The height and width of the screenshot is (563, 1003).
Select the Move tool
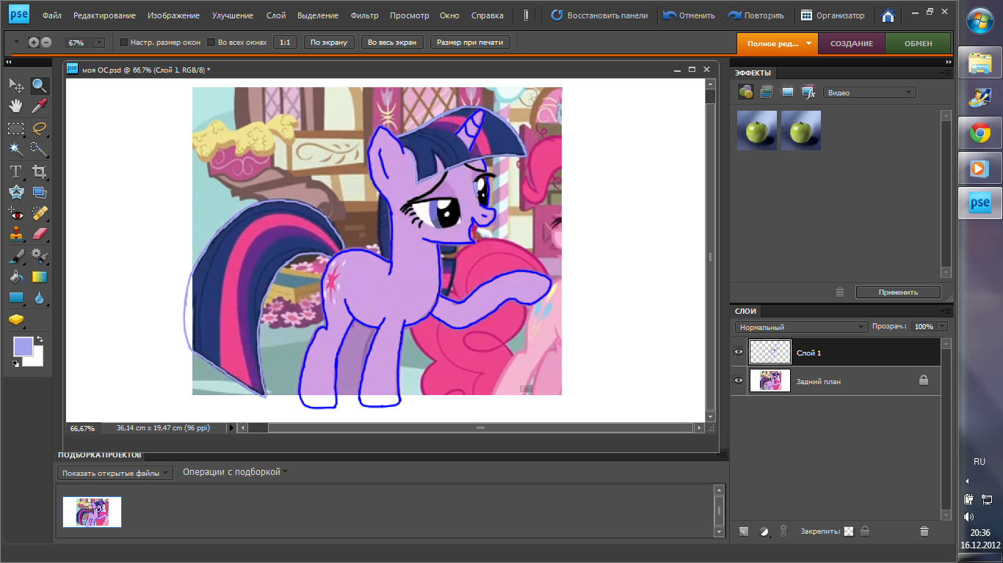16,85
